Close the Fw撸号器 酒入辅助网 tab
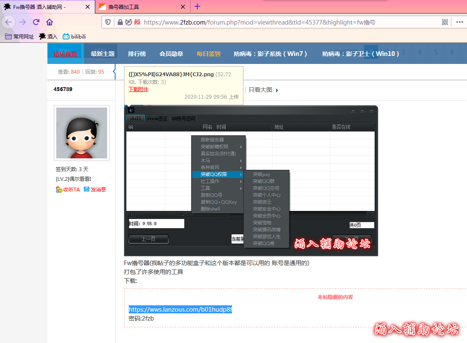The width and height of the screenshot is (467, 343). tap(88, 7)
